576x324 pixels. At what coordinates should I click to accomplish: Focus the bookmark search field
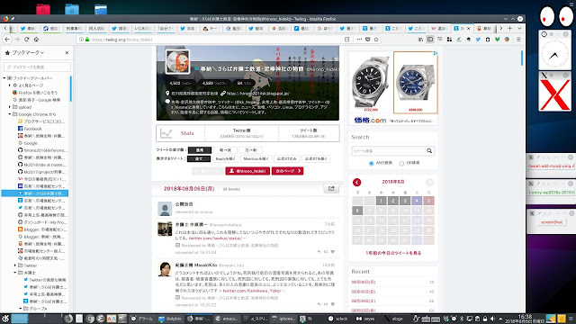click(37, 67)
